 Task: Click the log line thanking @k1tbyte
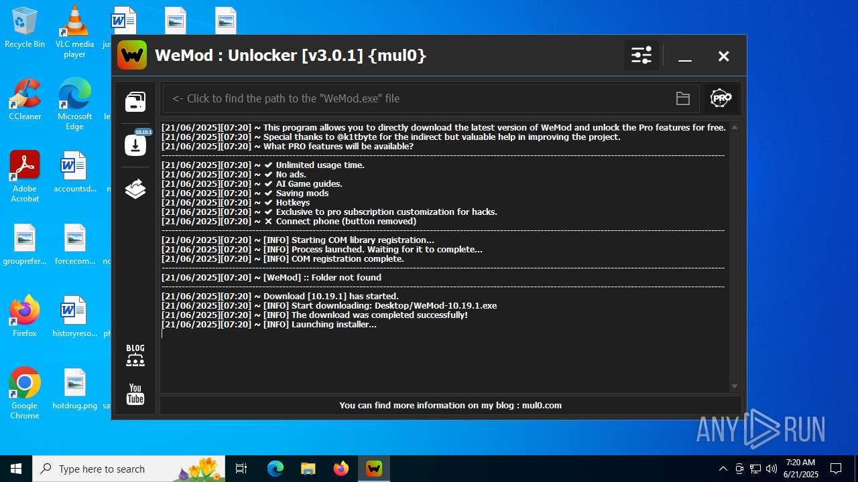(391, 137)
